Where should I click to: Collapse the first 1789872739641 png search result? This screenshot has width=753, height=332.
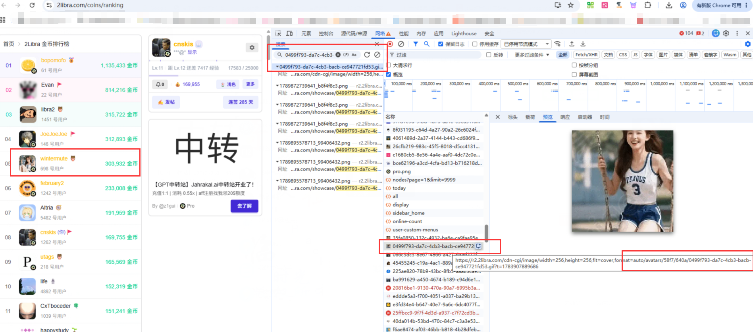pyautogui.click(x=277, y=86)
